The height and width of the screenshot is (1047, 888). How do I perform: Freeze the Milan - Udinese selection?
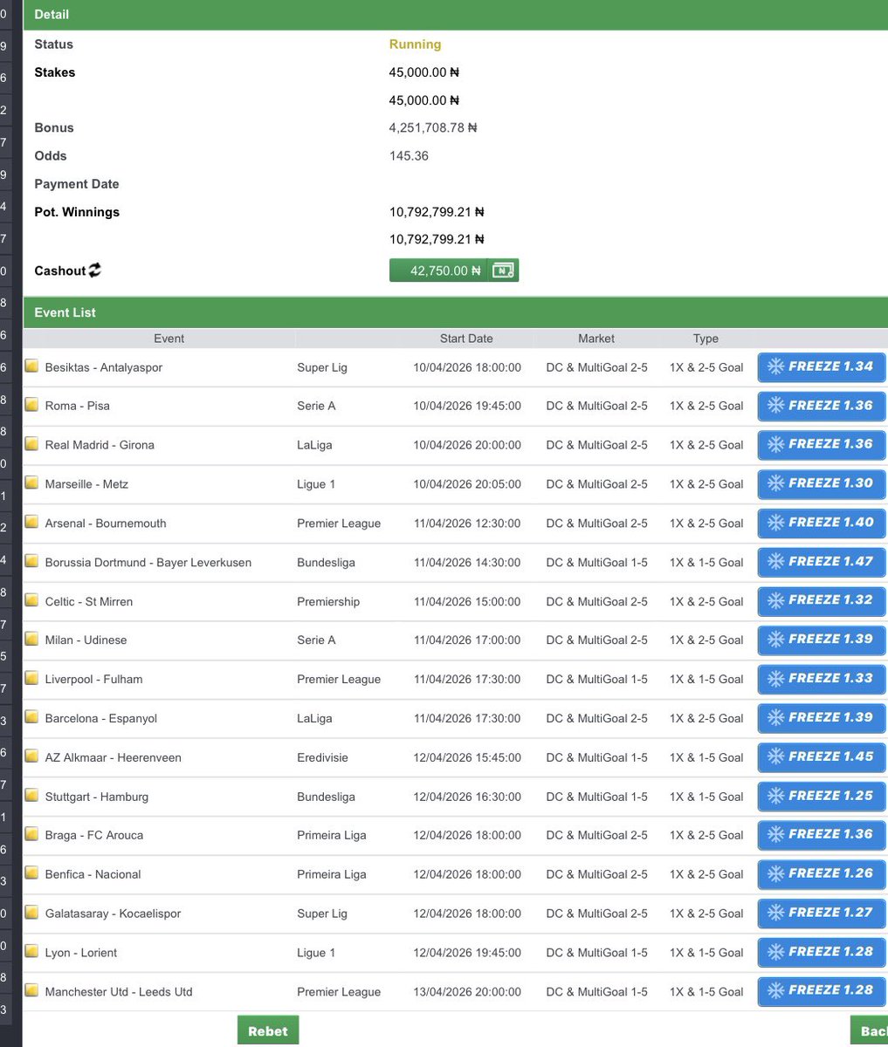[821, 640]
